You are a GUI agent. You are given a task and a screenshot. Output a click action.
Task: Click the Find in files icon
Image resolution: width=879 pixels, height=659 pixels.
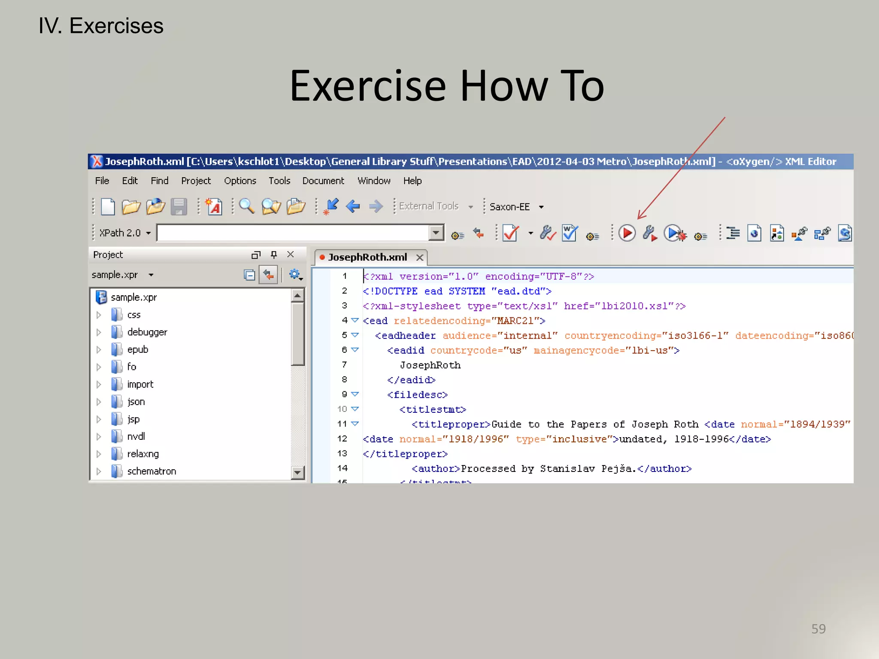click(x=271, y=207)
